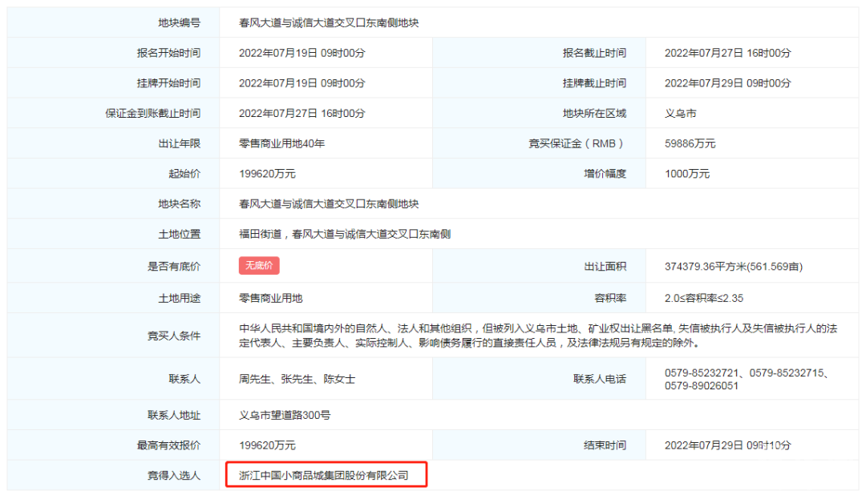Click the 报名截止时间 value 2022年07月27日 16时00分
Viewport: 866px width, 495px height.
coord(727,53)
